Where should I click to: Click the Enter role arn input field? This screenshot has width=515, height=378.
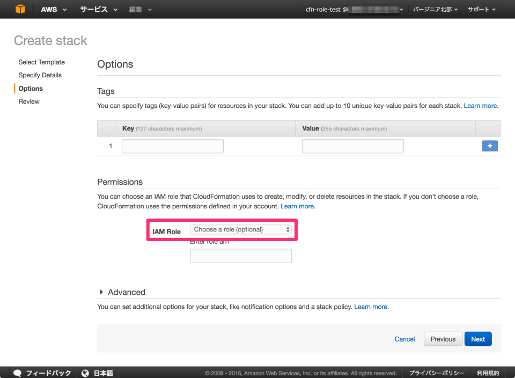pyautogui.click(x=240, y=256)
